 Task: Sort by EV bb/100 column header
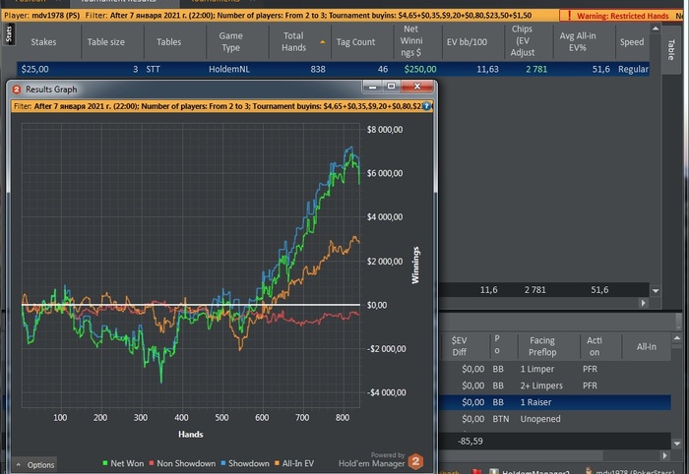coord(467,42)
